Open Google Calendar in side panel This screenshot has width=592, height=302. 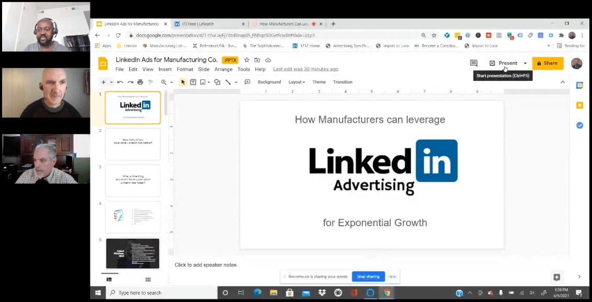(579, 85)
